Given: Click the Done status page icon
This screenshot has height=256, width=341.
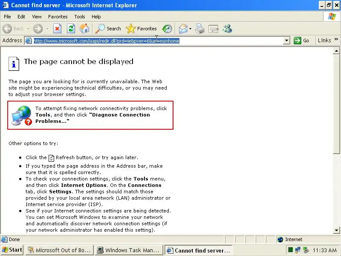Looking at the screenshot, I should (4, 239).
